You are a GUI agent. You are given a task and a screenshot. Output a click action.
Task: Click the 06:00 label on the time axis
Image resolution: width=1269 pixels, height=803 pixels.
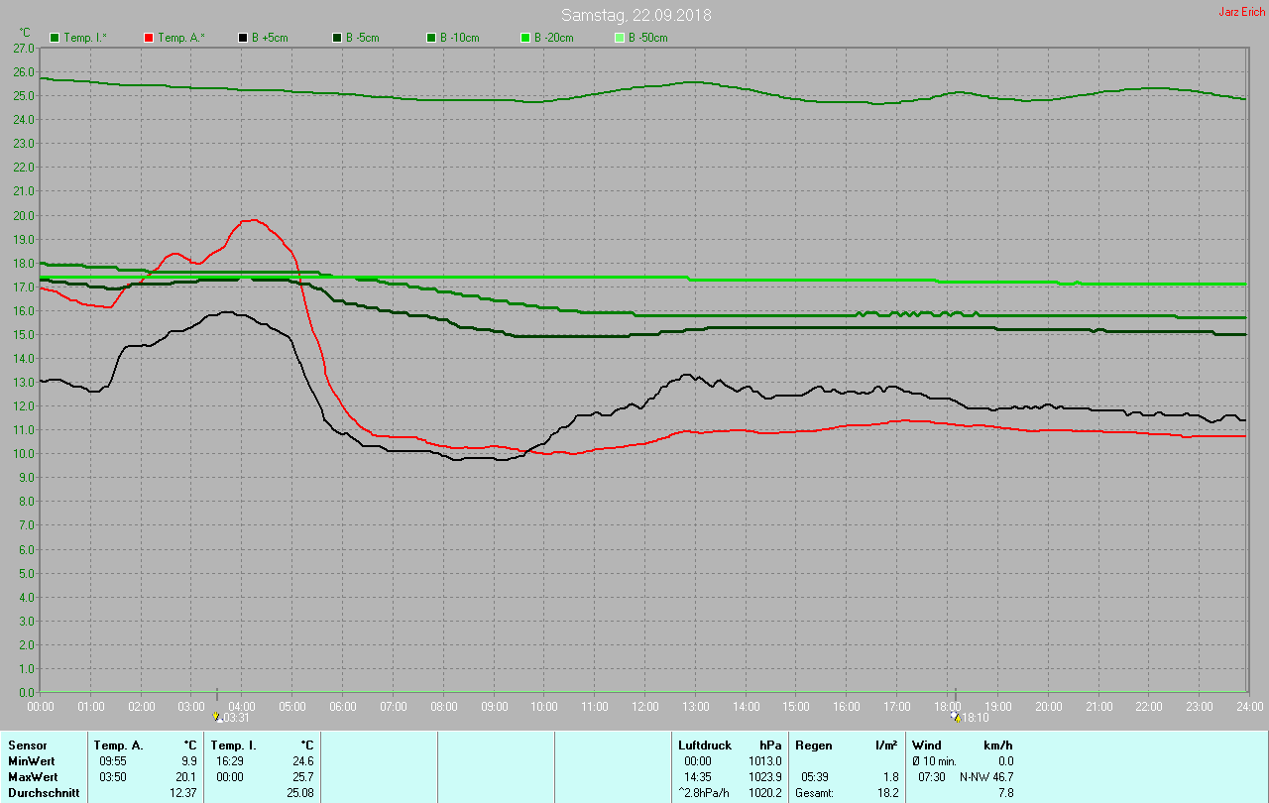(342, 706)
